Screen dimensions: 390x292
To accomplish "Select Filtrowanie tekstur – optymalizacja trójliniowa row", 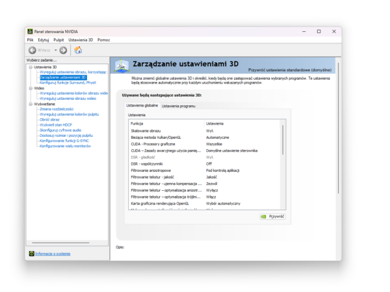I will pos(204,197).
